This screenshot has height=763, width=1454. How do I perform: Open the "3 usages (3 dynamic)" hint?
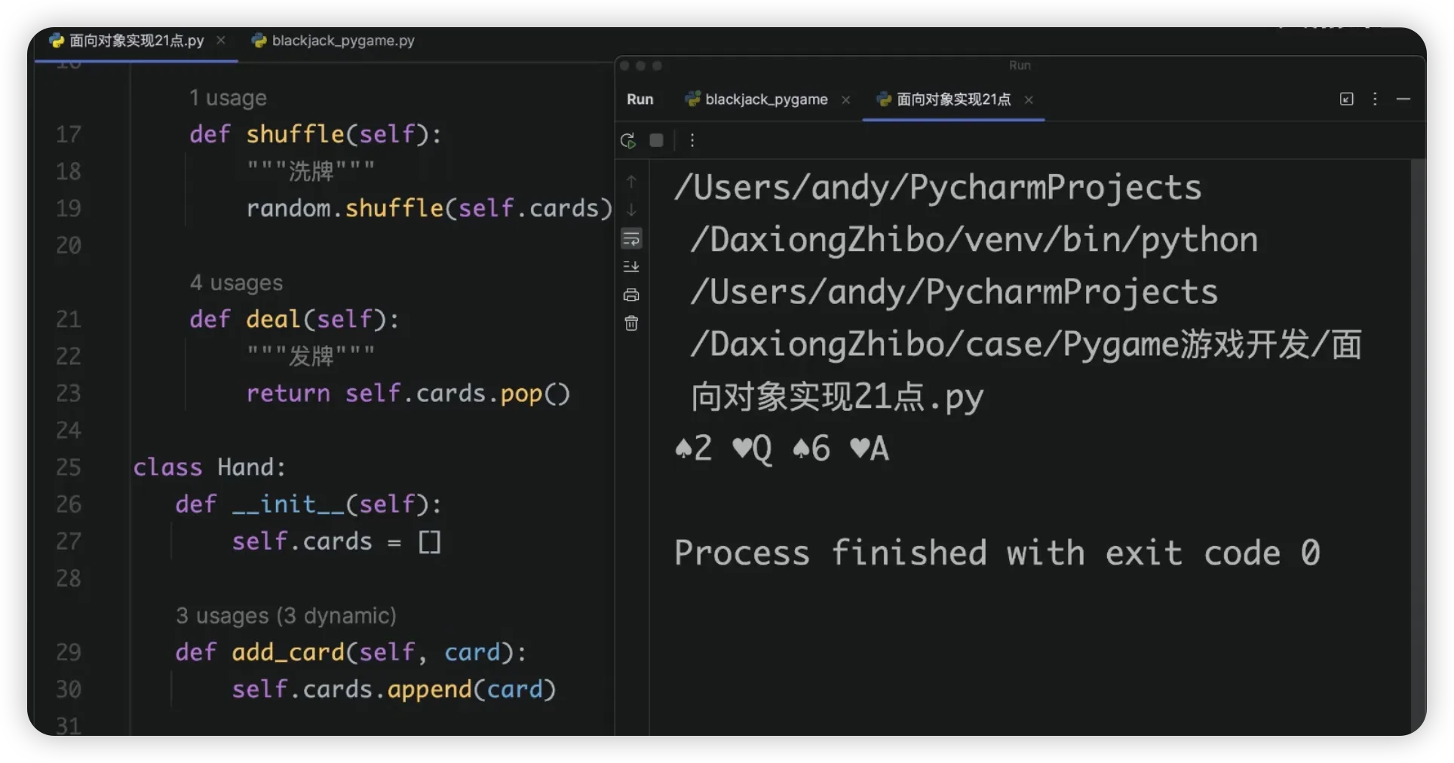click(286, 616)
